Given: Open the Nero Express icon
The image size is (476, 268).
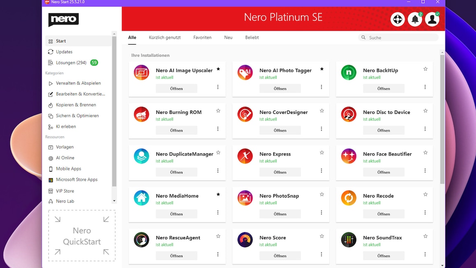Looking at the screenshot, I should coord(245,156).
